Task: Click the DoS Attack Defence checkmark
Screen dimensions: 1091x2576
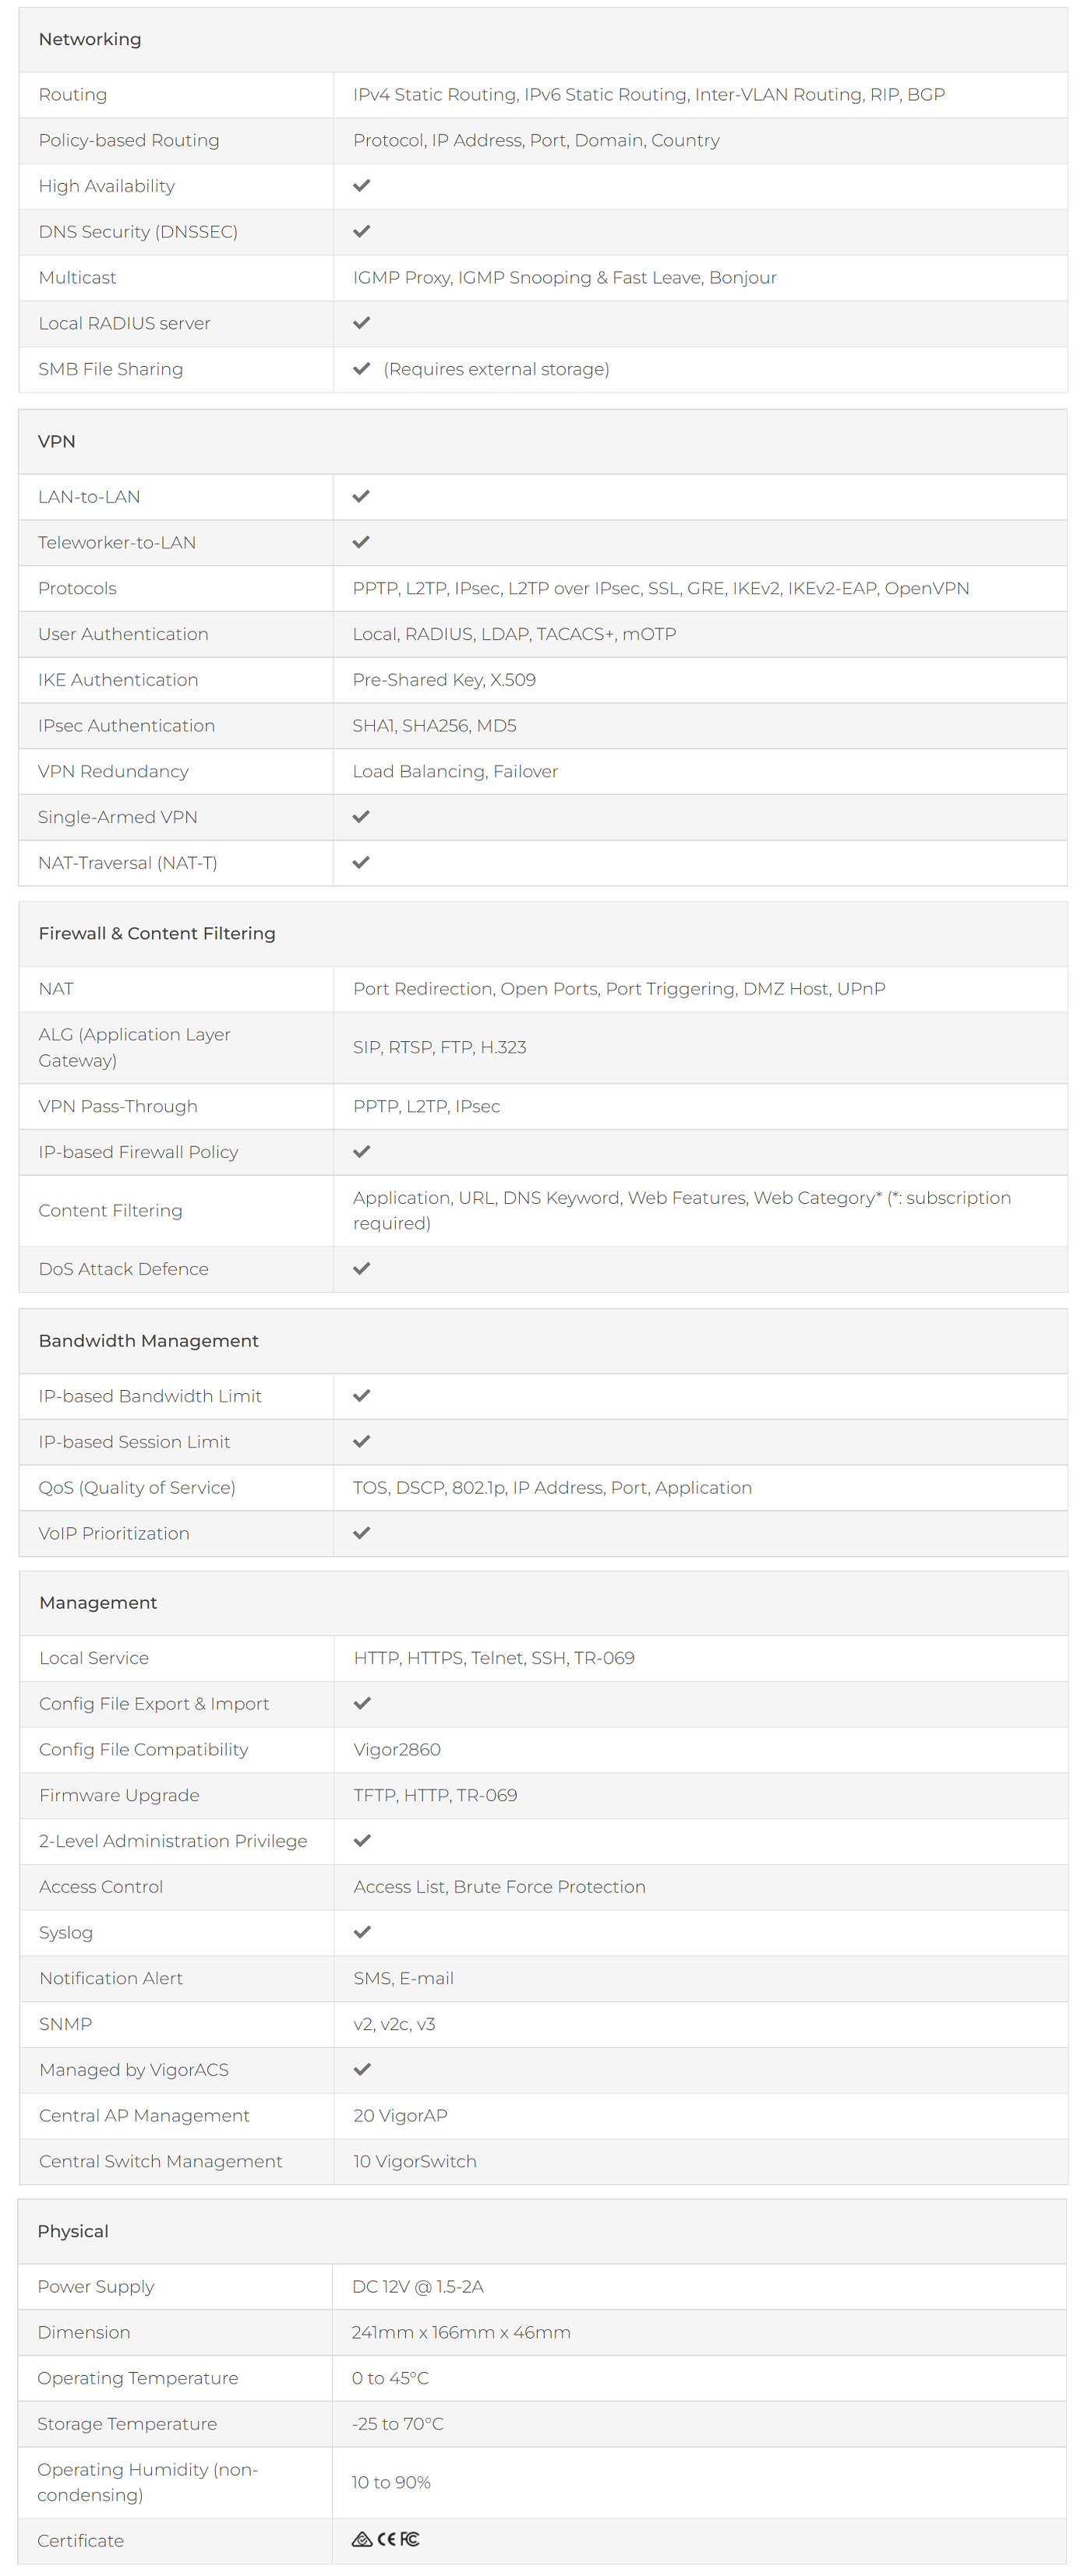Action: 362,1269
